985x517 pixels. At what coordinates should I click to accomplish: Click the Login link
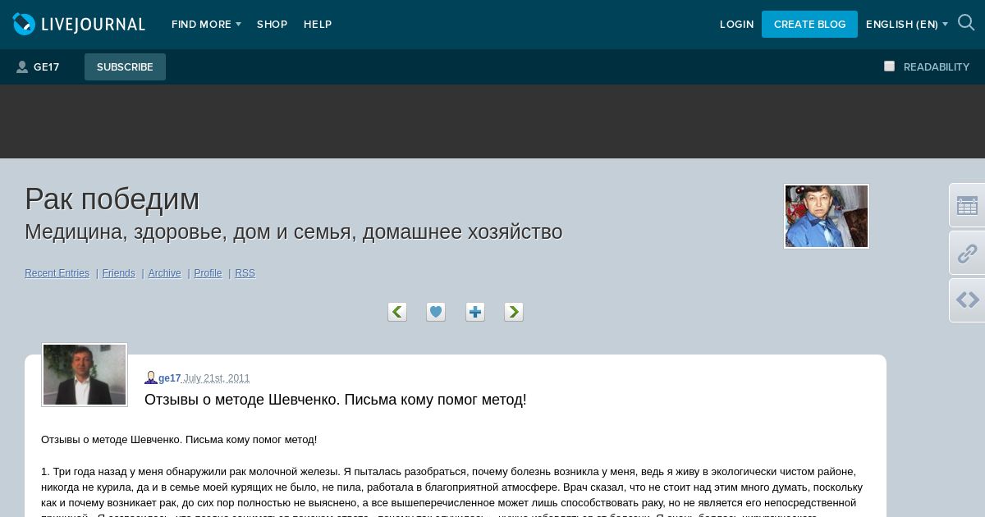tap(736, 25)
